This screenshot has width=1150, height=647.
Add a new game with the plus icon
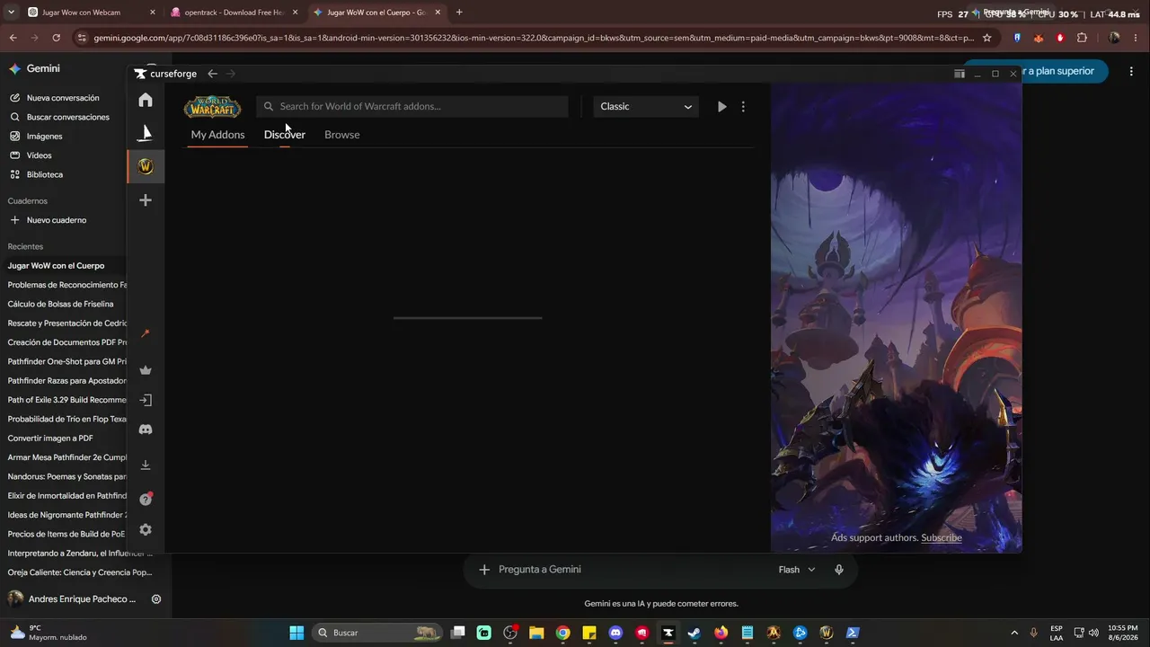[146, 200]
